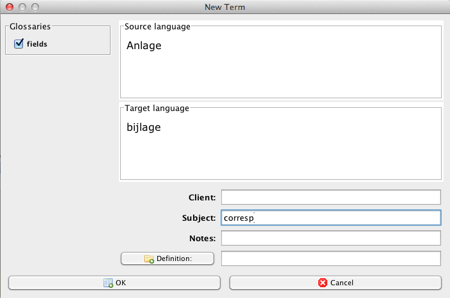Close the New Term window
450x298 pixels.
9,7
